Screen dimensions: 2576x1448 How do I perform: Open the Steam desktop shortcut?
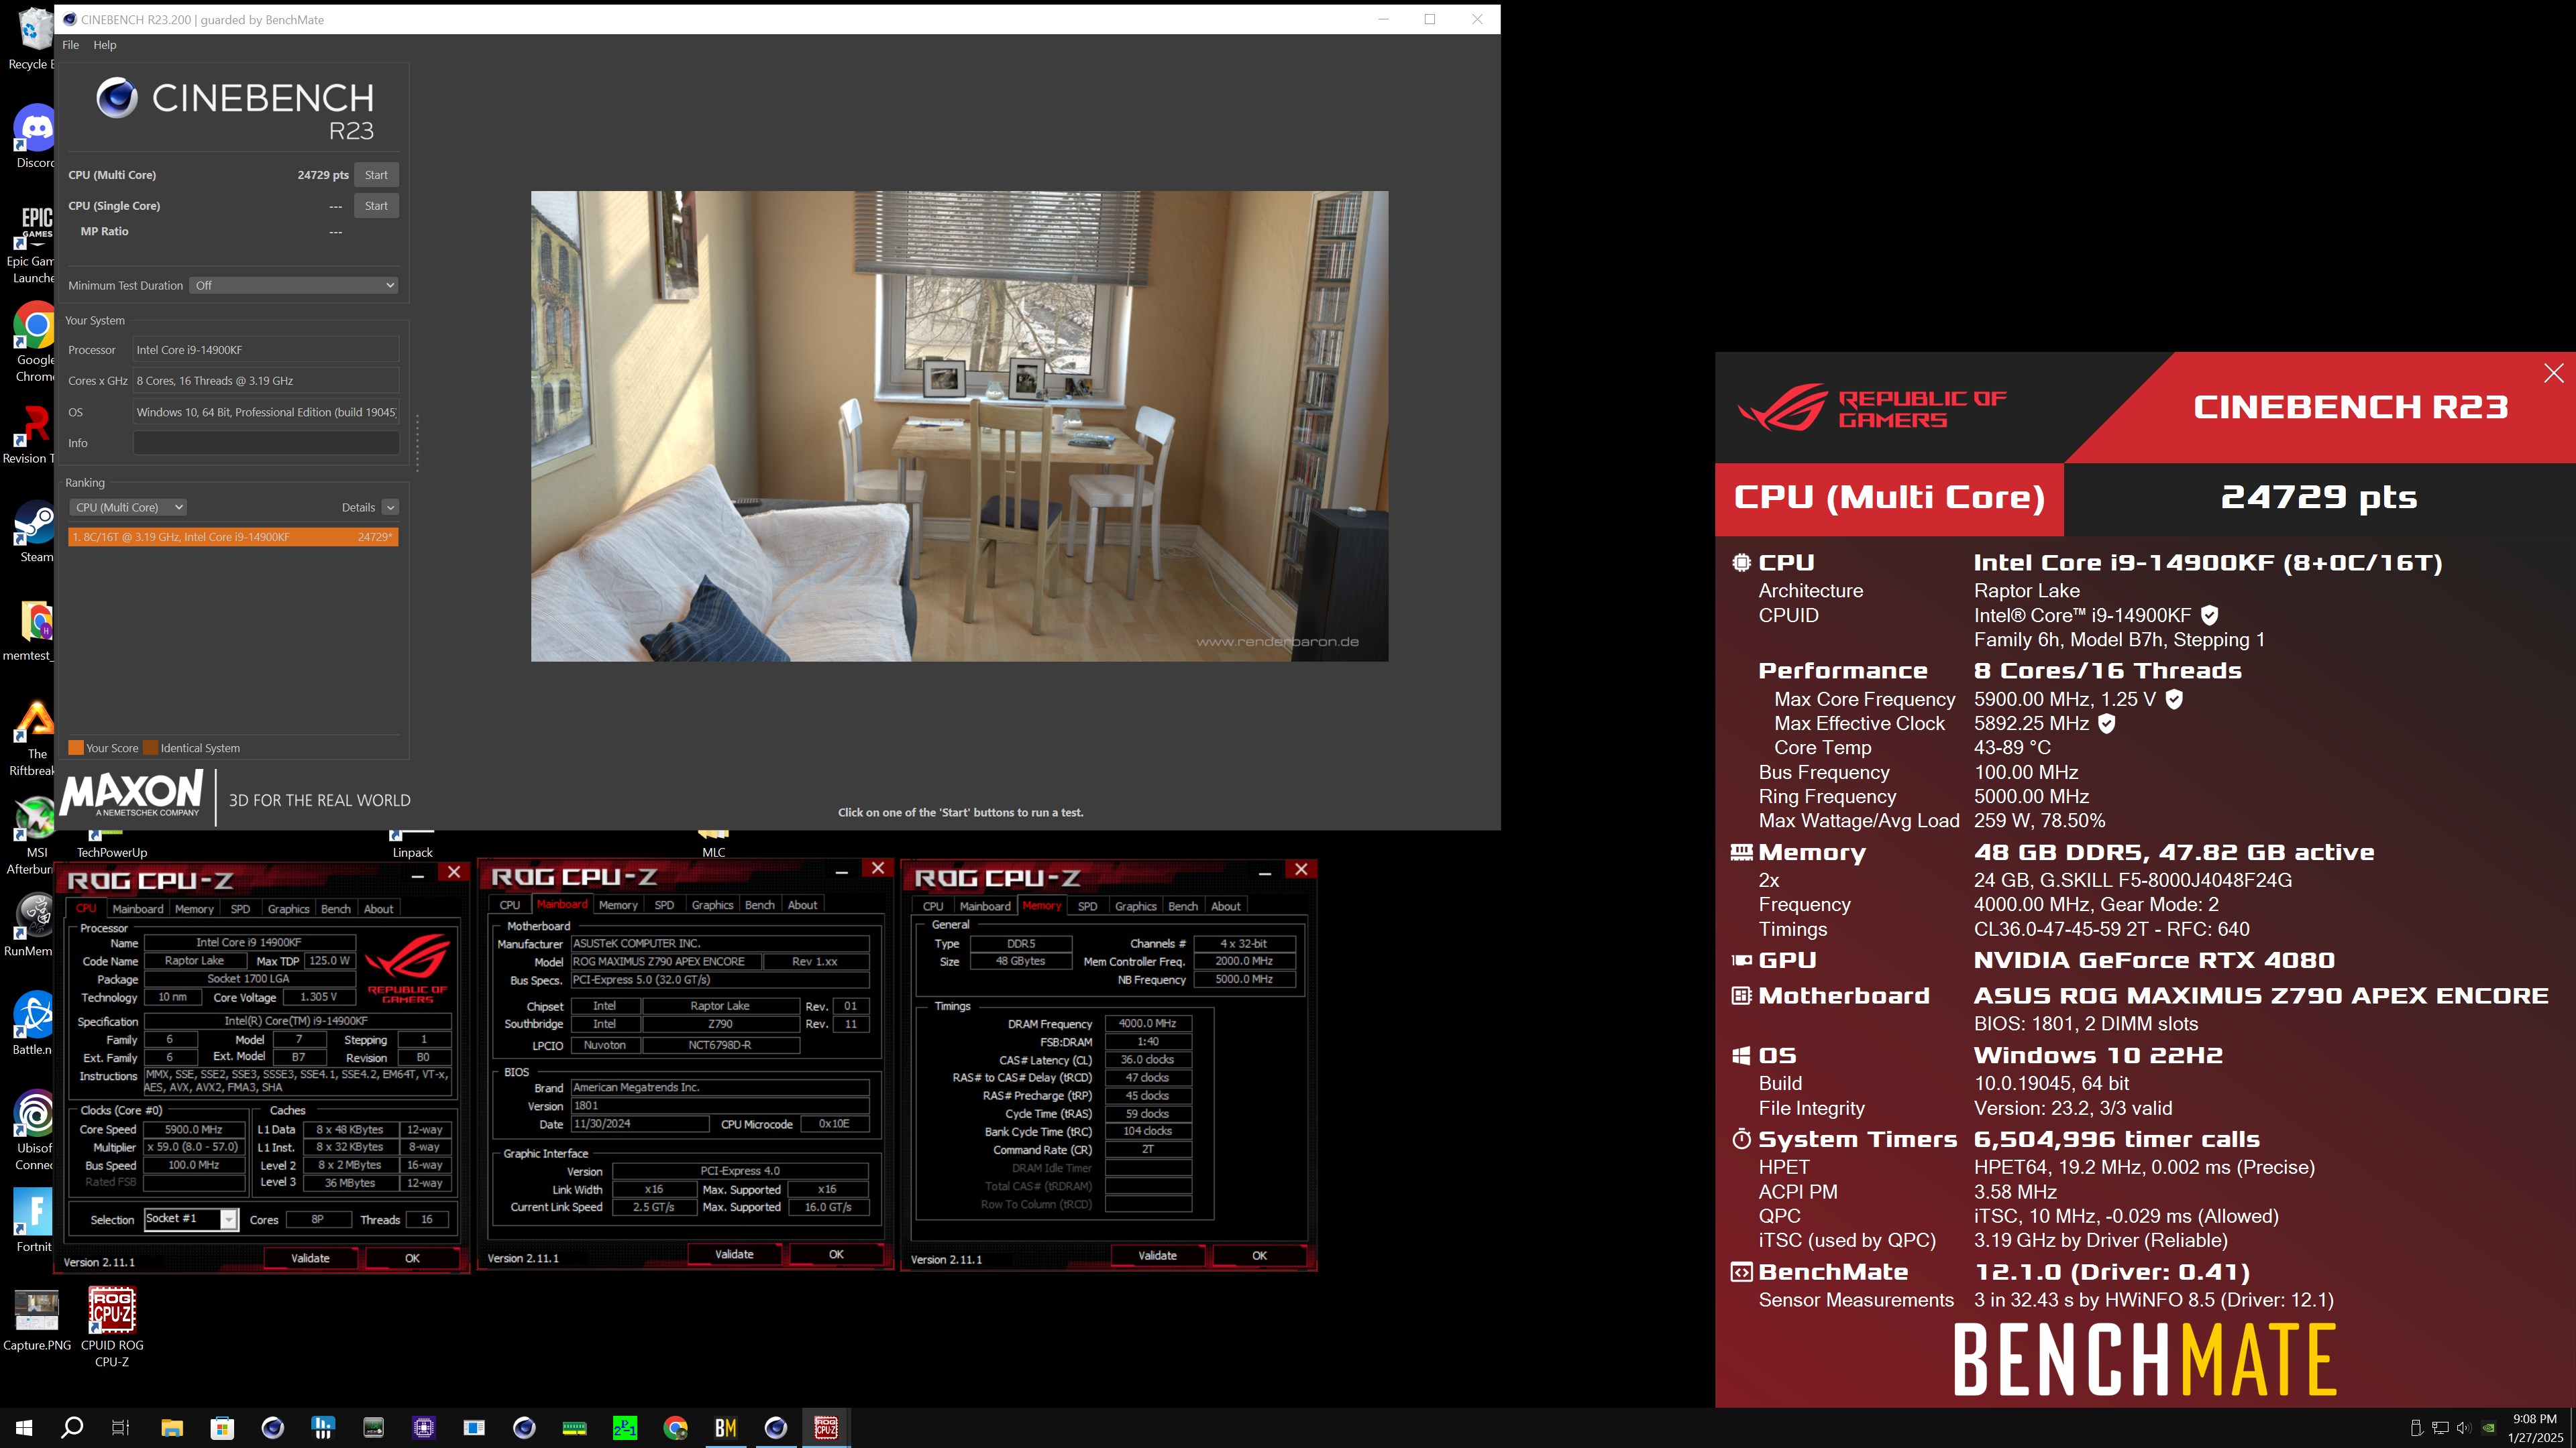(36, 532)
